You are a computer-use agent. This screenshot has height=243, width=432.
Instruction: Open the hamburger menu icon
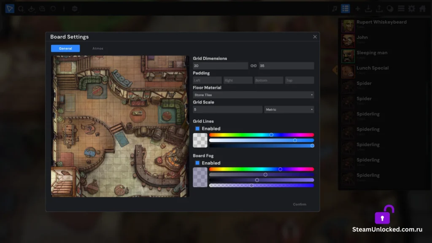[x=401, y=9]
